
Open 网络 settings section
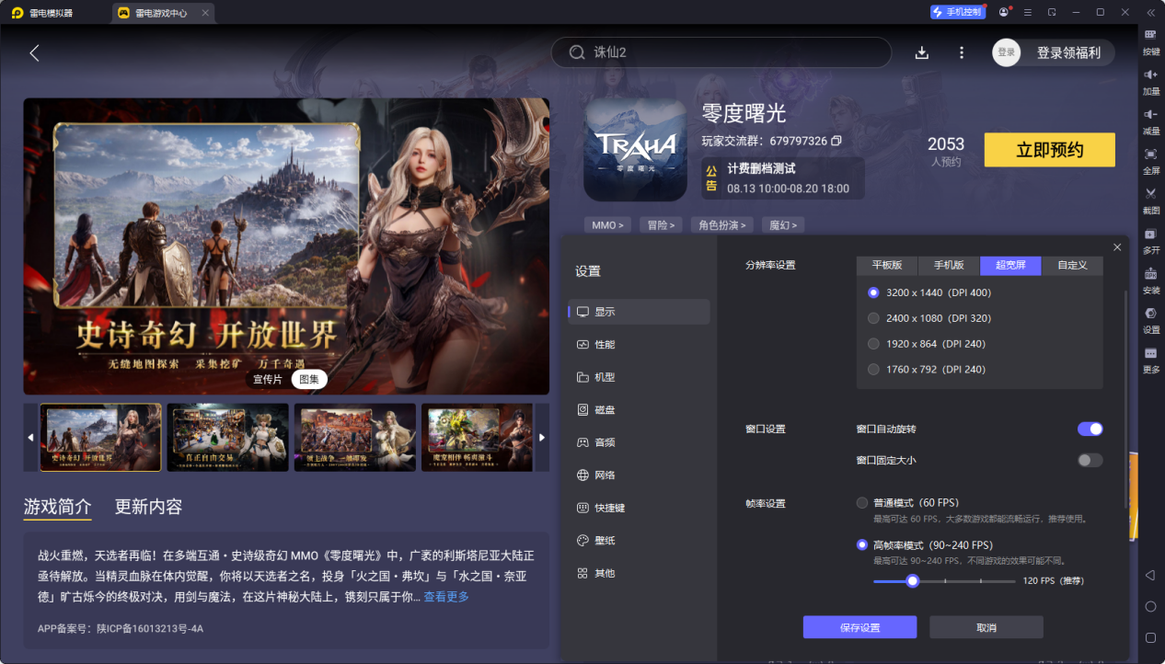pyautogui.click(x=639, y=475)
